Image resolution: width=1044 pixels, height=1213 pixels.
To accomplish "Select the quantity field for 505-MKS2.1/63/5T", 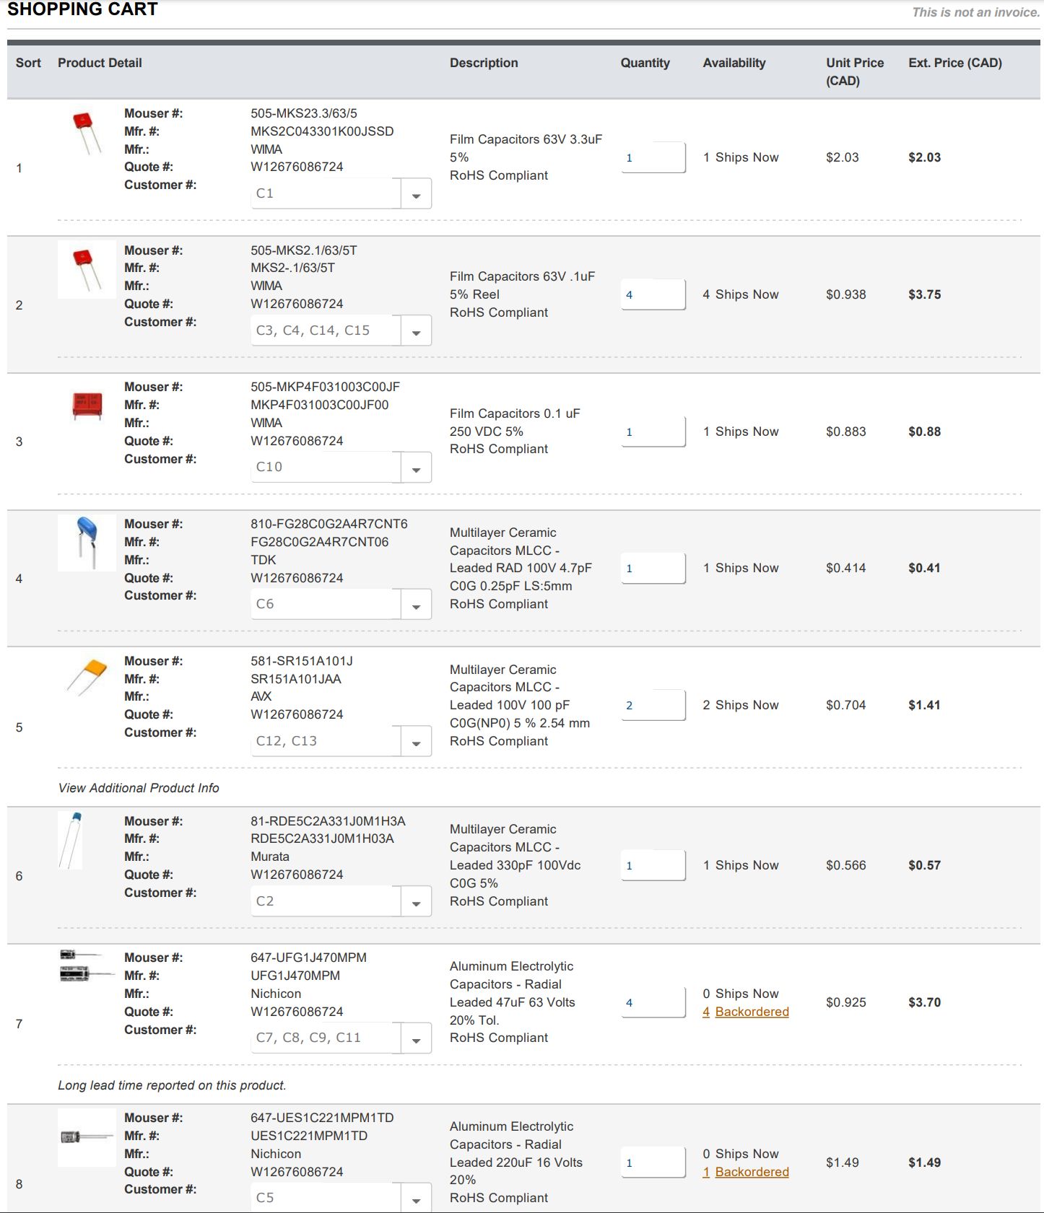I will pyautogui.click(x=653, y=294).
